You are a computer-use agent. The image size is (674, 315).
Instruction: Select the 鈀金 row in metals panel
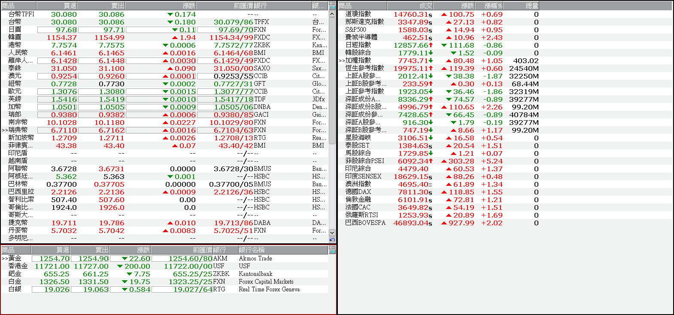click(x=164, y=274)
